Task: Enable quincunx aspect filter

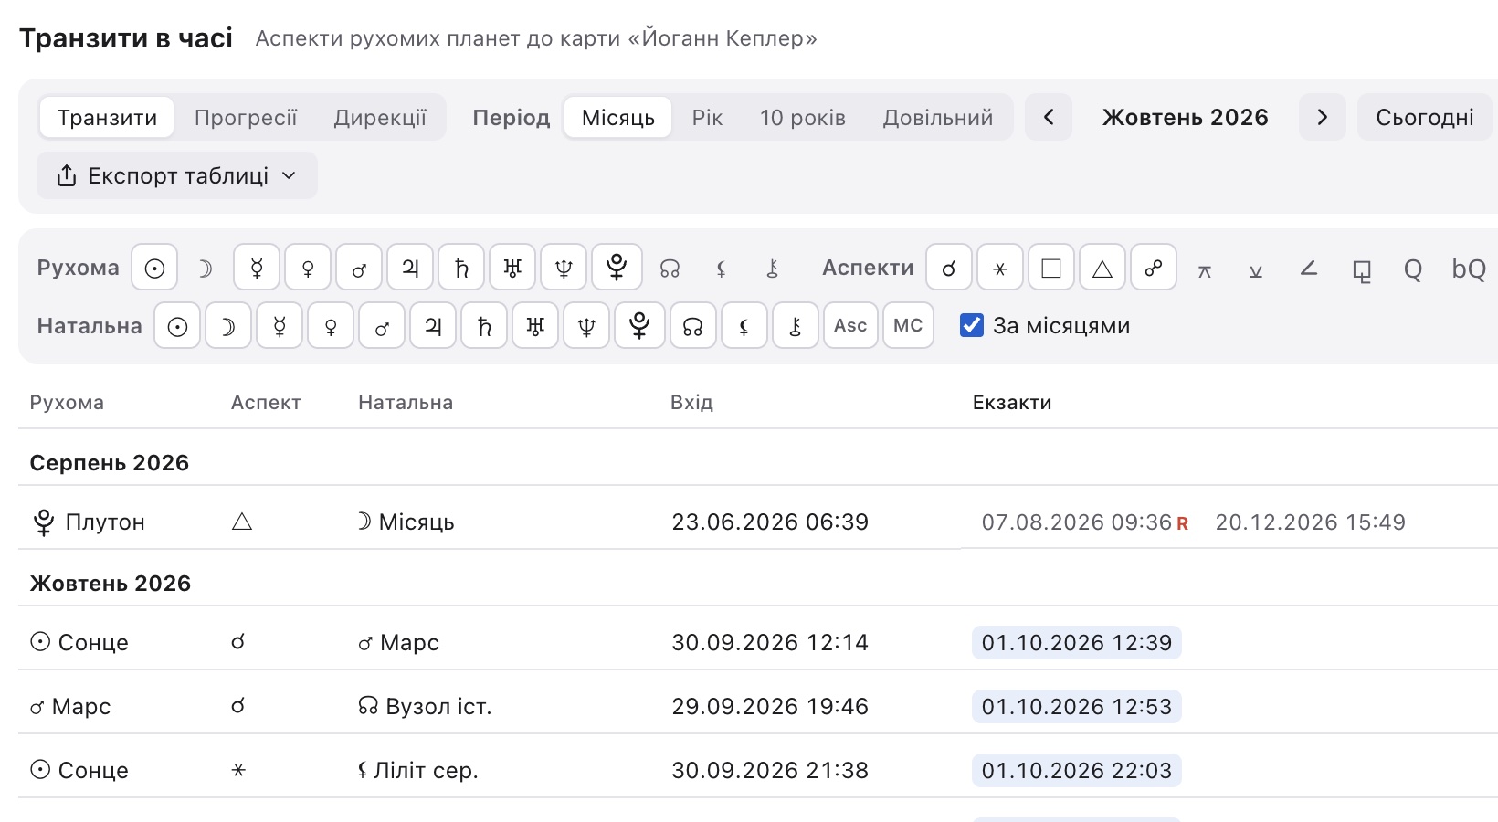Action: 1205,269
